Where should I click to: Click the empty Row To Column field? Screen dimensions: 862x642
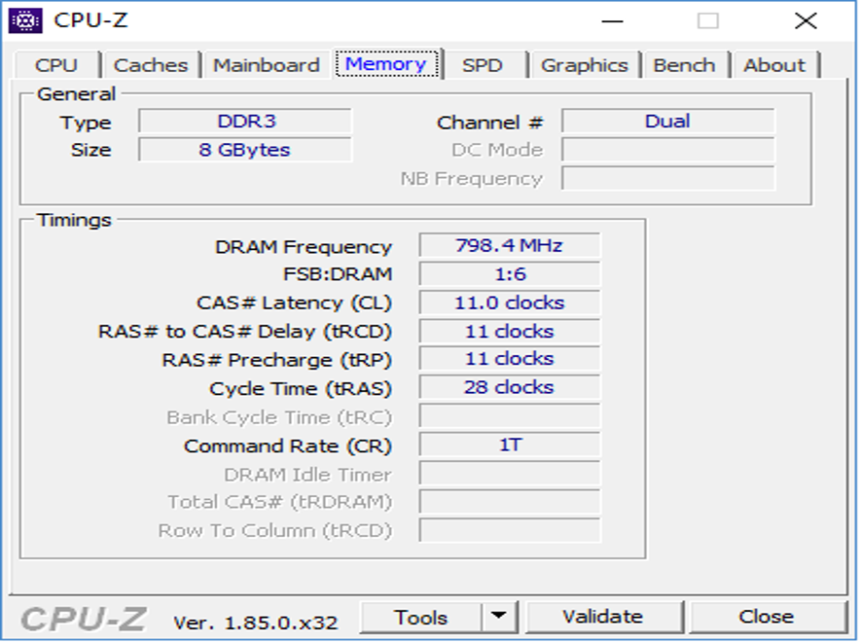[510, 530]
